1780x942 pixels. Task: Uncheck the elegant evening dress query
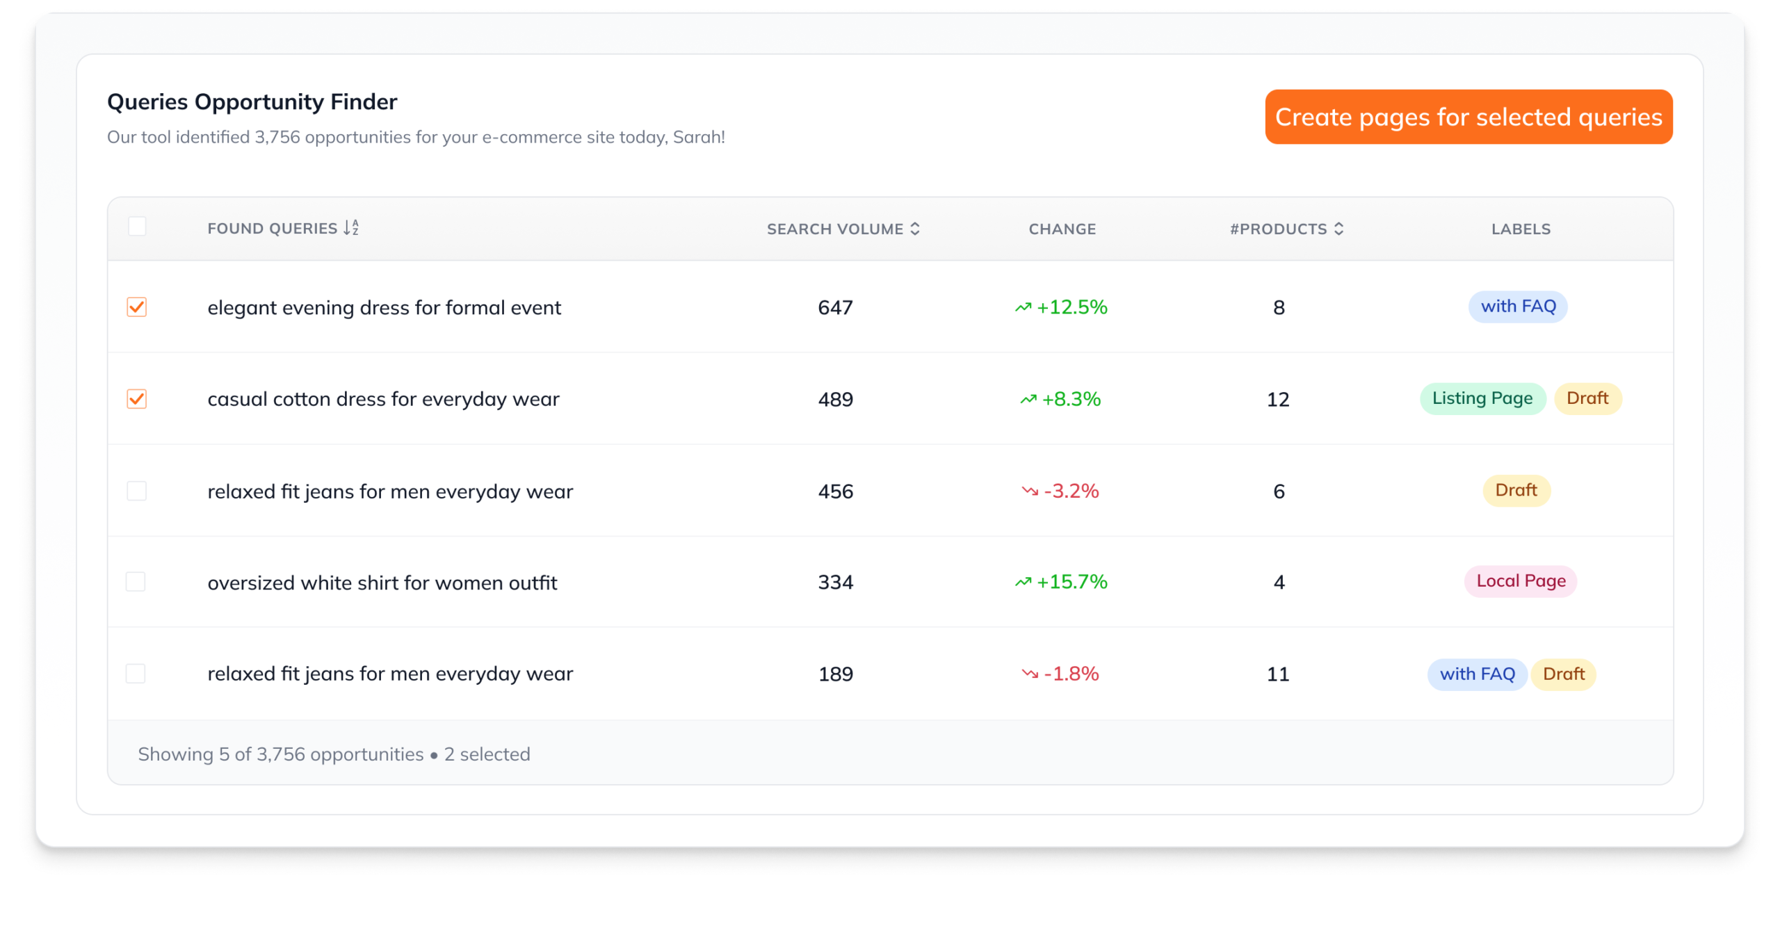coord(137,307)
